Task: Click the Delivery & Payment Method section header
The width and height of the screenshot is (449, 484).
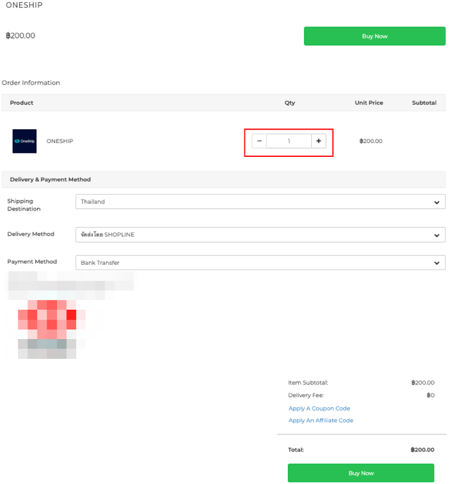Action: pos(50,179)
